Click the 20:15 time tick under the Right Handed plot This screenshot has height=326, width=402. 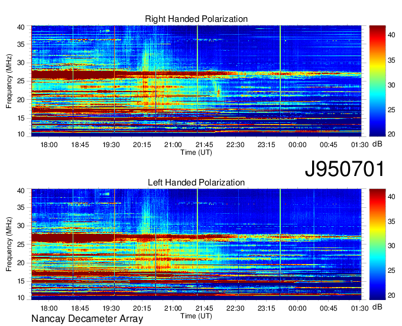pos(142,145)
